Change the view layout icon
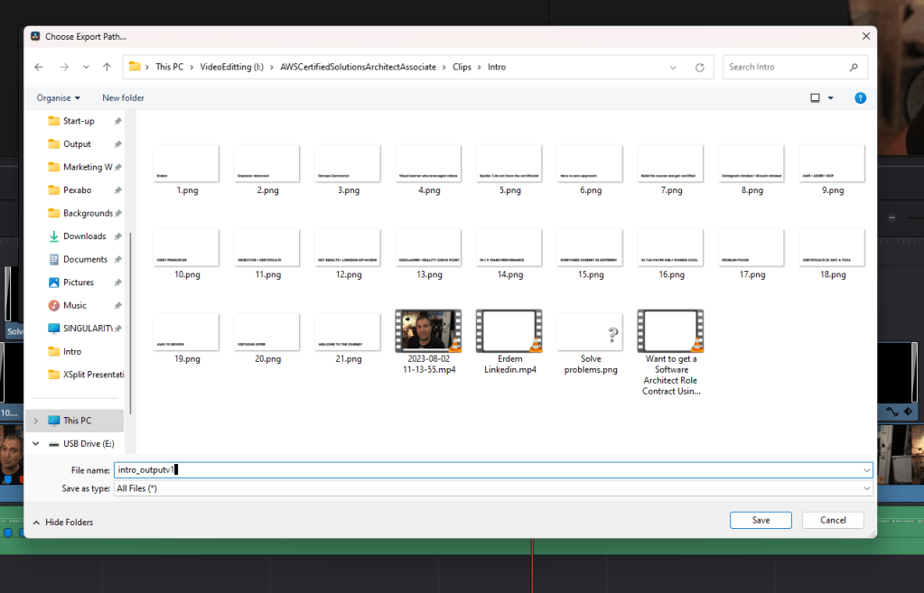This screenshot has height=593, width=924. pos(815,97)
